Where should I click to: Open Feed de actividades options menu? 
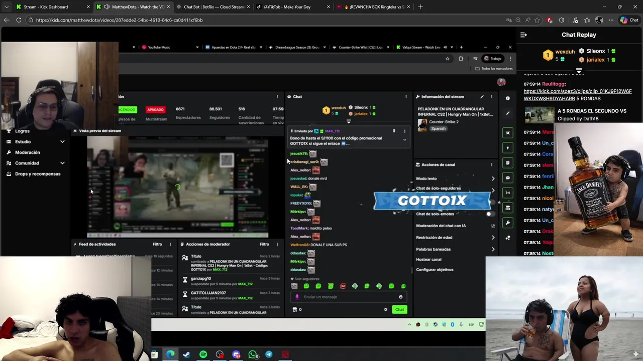pos(170,244)
